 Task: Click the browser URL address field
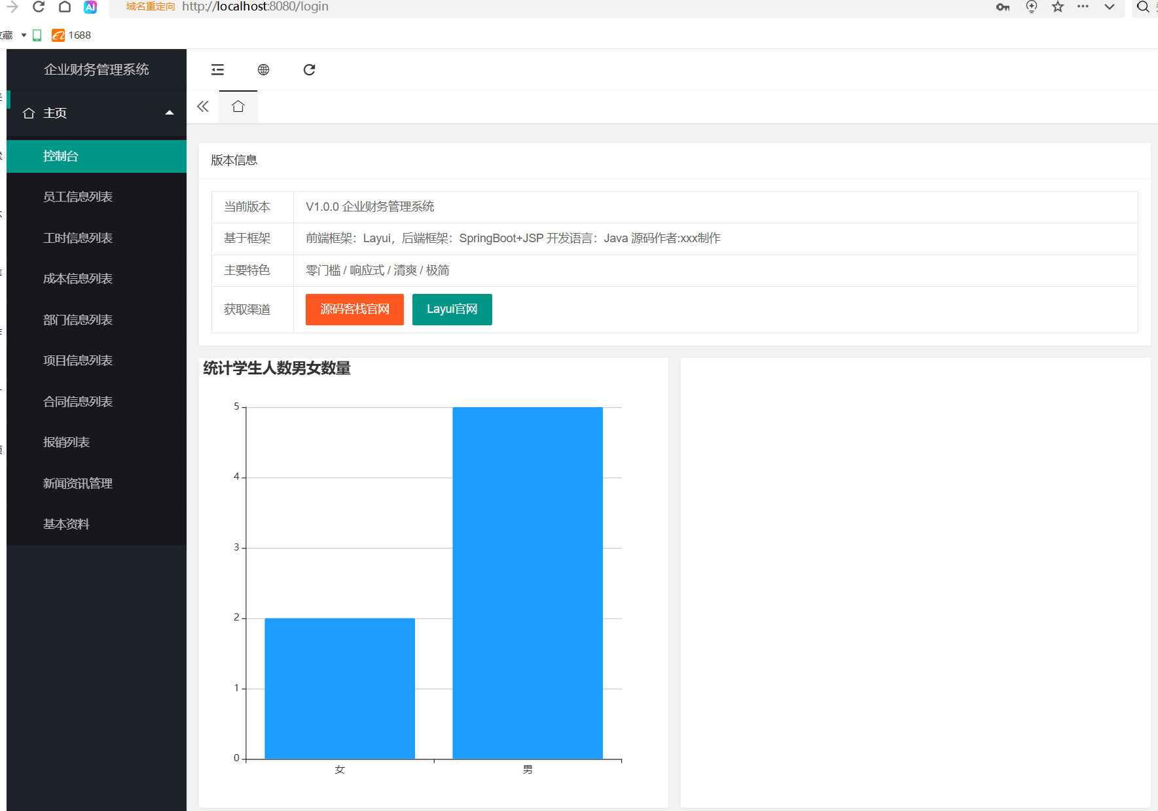pyautogui.click(x=524, y=7)
